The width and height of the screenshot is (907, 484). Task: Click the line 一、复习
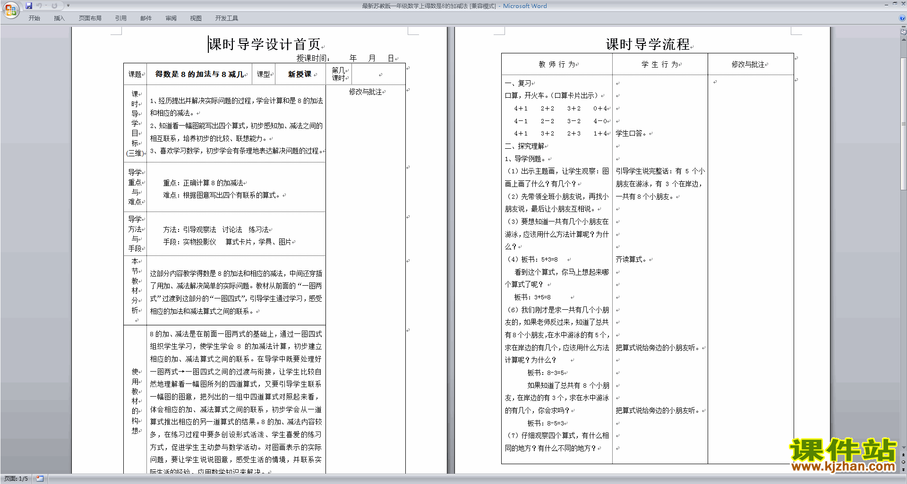point(518,83)
